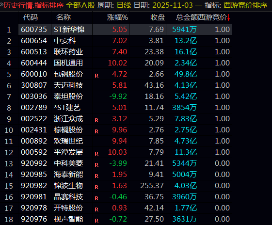Click 49.8亿 turnover in 包钢股份 row

point(186,74)
